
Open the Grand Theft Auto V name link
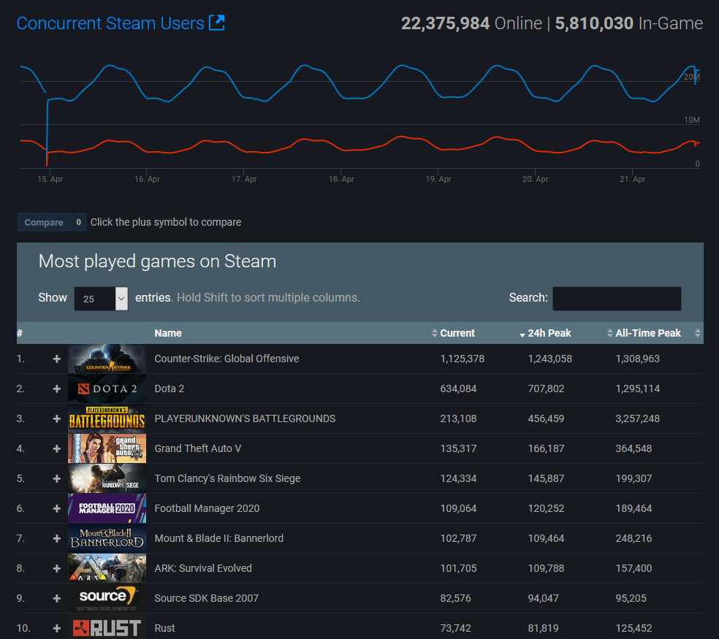197,449
